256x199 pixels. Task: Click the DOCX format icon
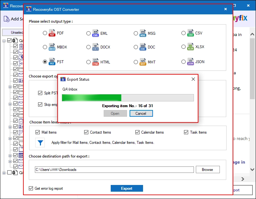(95, 47)
